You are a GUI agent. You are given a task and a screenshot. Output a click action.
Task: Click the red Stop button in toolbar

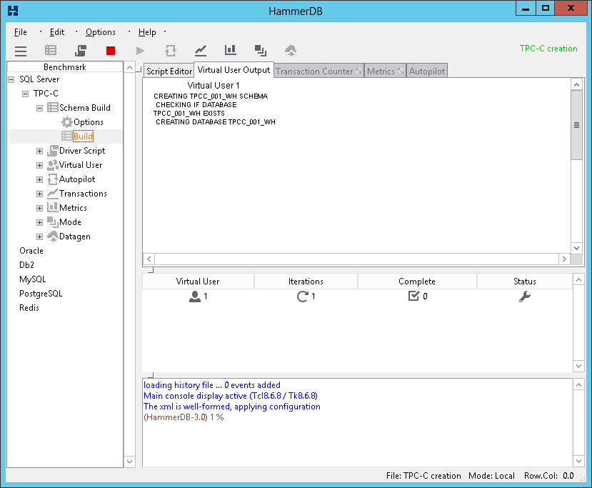click(110, 51)
